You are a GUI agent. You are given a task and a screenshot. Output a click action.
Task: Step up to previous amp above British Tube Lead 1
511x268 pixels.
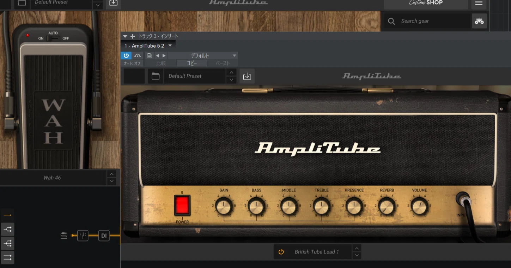pos(357,248)
